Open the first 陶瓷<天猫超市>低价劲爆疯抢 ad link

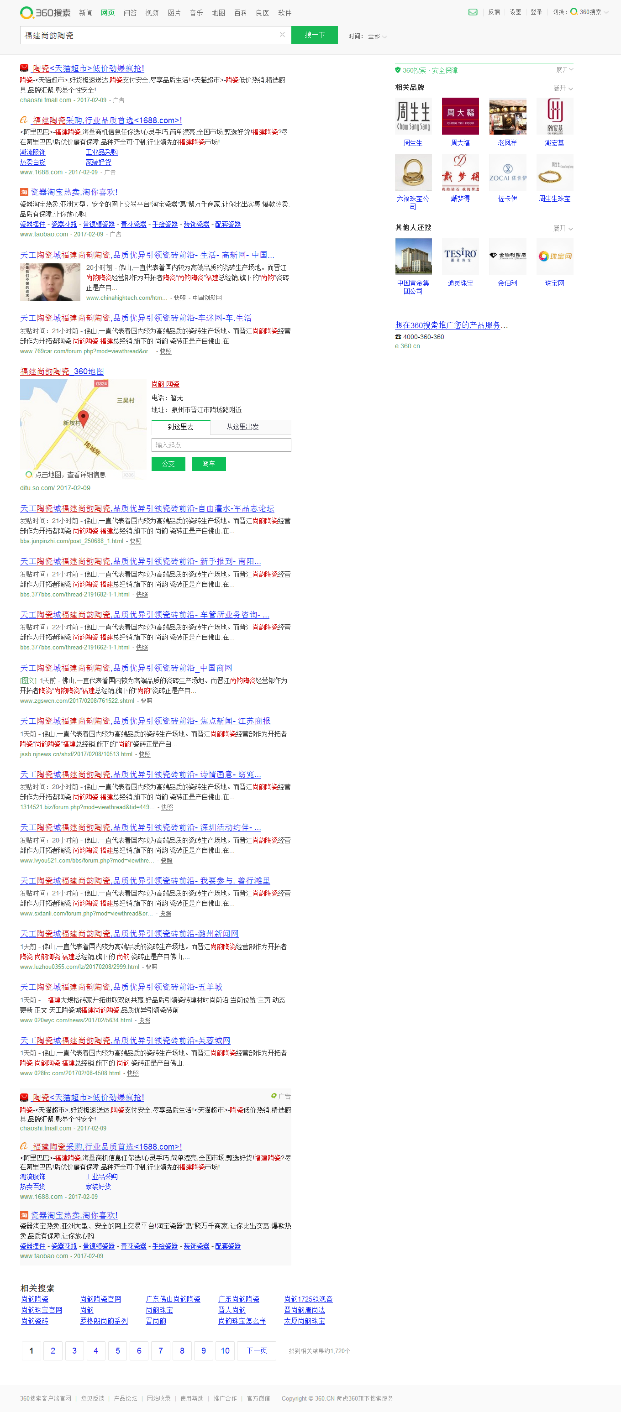(88, 68)
